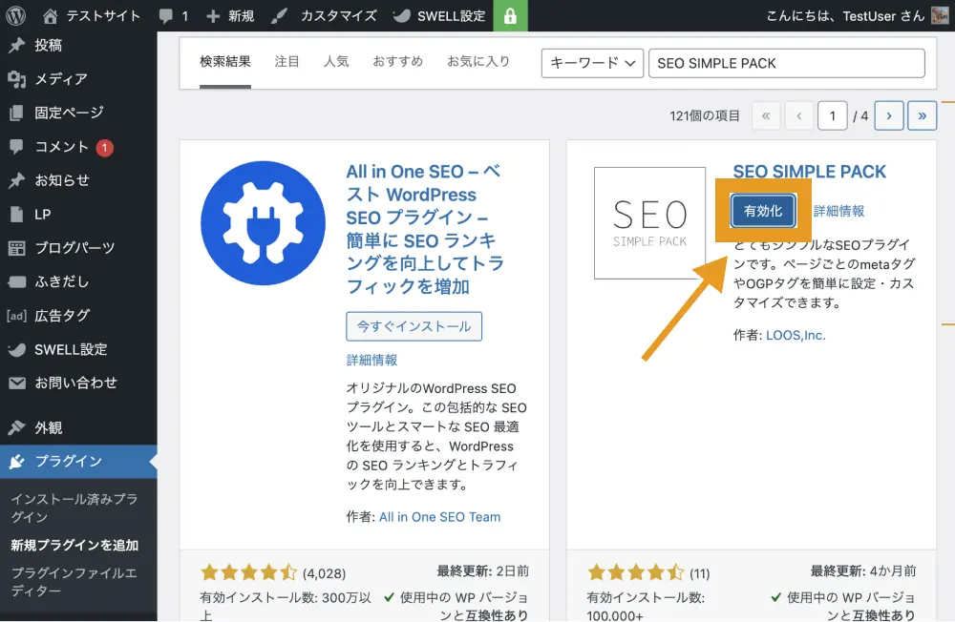
Task: Open 外観 appearance menu in sidebar
Action: coord(49,427)
